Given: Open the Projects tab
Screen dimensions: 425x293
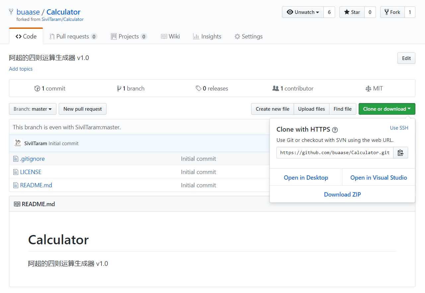Looking at the screenshot, I should coord(129,36).
